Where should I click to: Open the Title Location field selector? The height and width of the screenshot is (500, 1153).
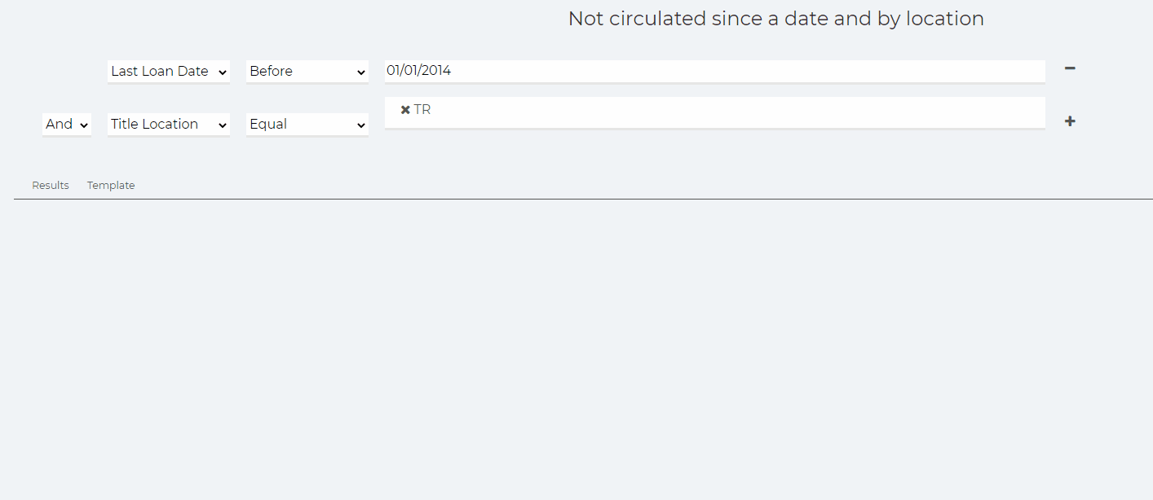click(169, 124)
